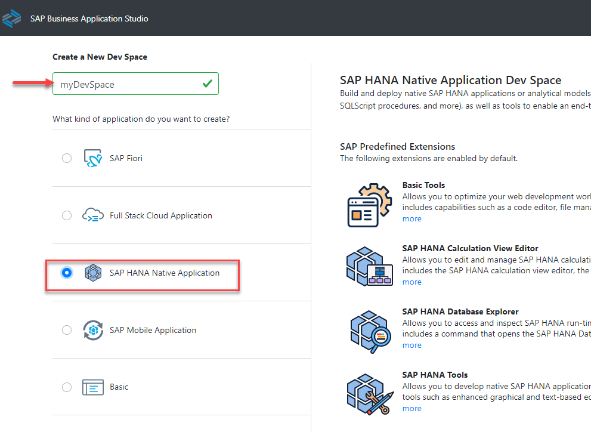Click the Basic application type icon
591x432 pixels.
coord(93,387)
